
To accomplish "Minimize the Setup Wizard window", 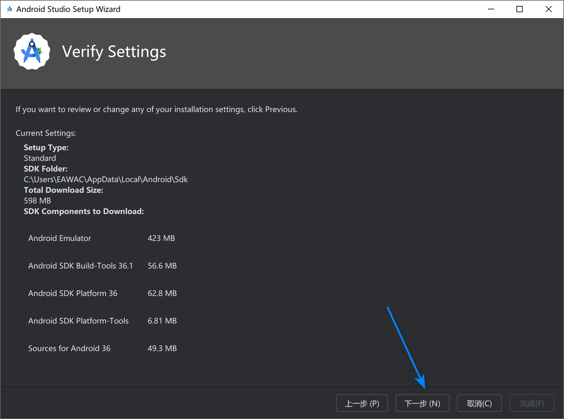I will [491, 9].
